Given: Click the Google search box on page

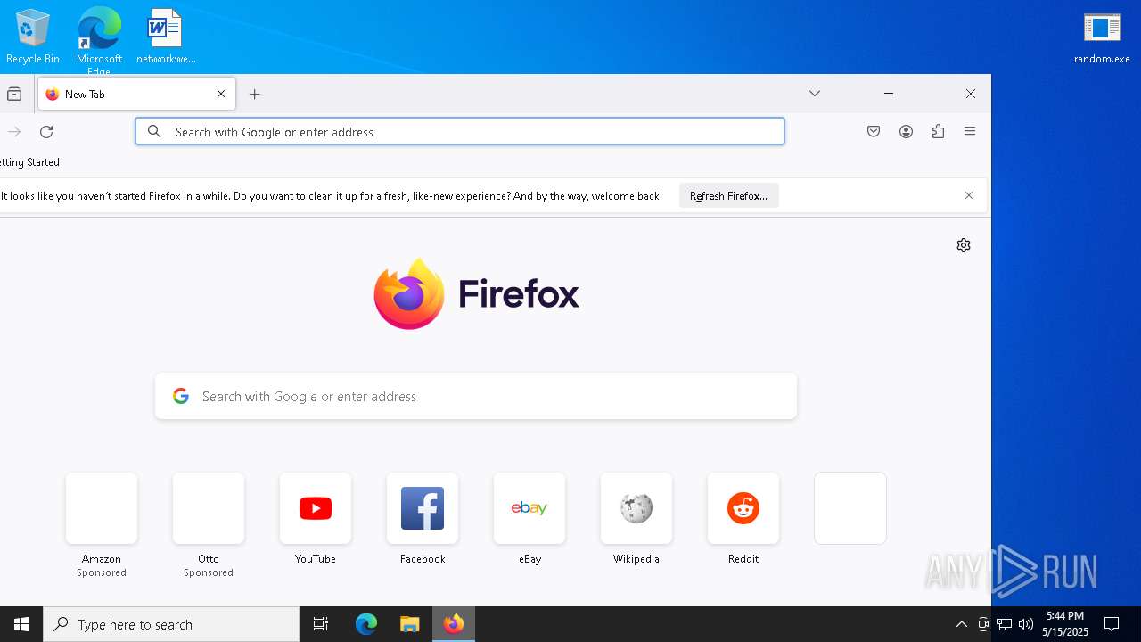Looking at the screenshot, I should tap(476, 397).
